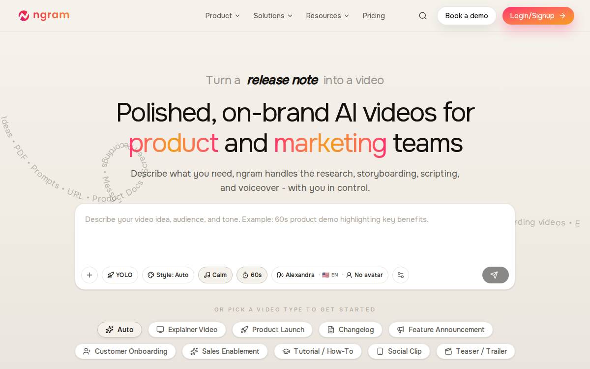Click the send arrow button
The height and width of the screenshot is (369, 590).
(x=495, y=275)
